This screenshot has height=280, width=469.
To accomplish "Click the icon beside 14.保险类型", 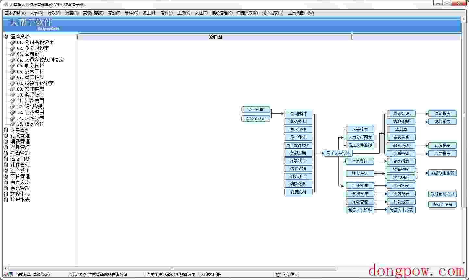I will pos(13,118).
